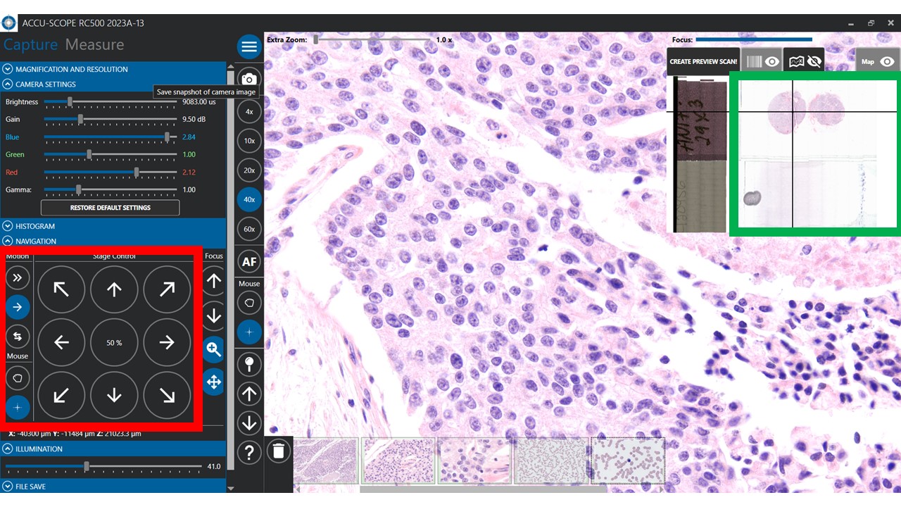Click the left panel scrollbar up arrow
901x507 pixels.
pyautogui.click(x=231, y=66)
